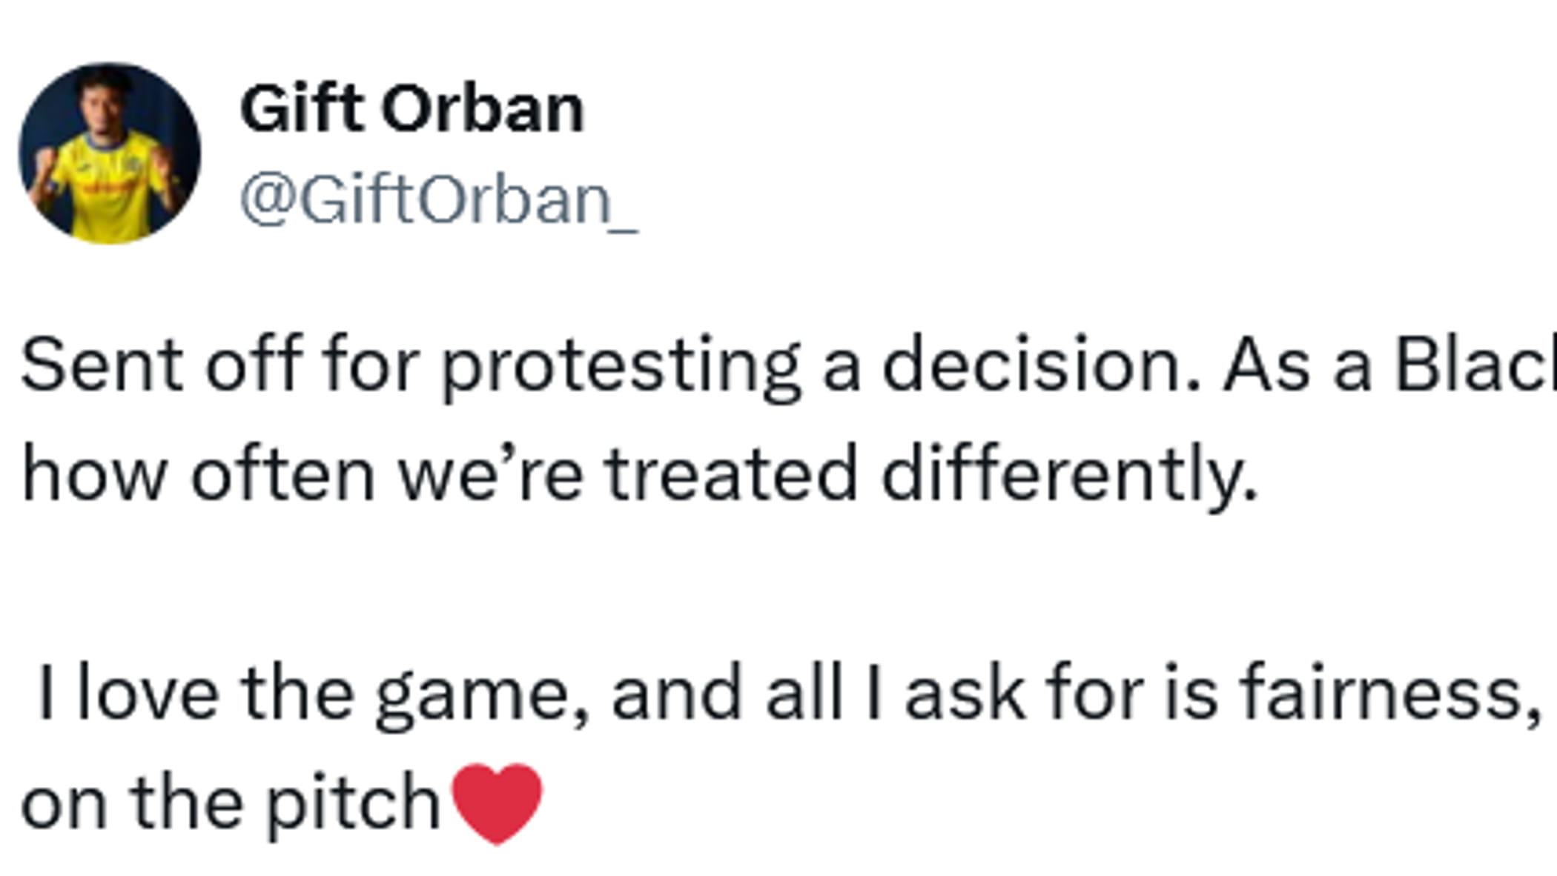Click the word "decision" in the tweet
Screen dimensions: 1557x876
tap(1040, 363)
